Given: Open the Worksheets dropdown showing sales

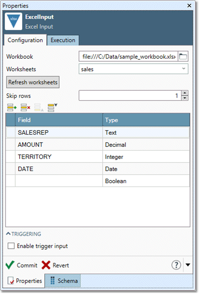Looking at the screenshot, I should (133, 69).
